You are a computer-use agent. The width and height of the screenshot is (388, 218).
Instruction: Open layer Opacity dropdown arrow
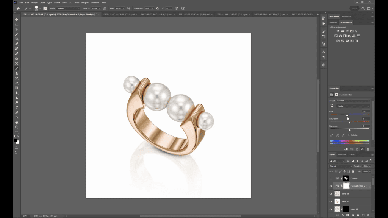click(370, 166)
